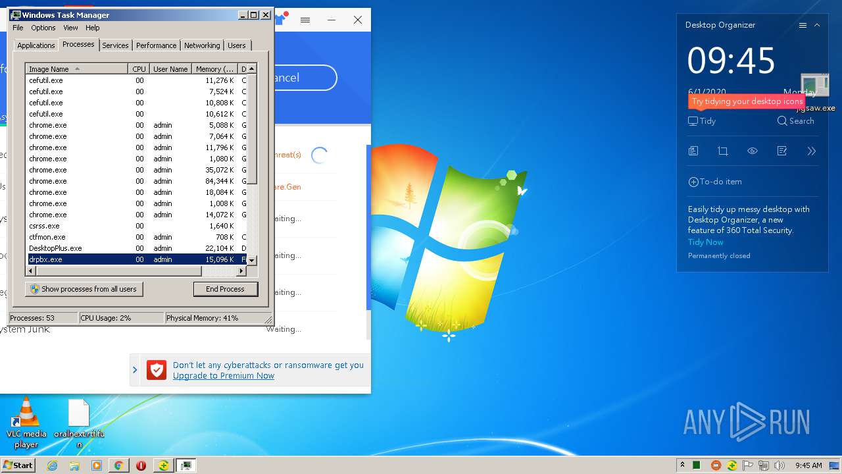Expand the promotion banner left chevron
The image size is (842, 474).
tap(135, 370)
